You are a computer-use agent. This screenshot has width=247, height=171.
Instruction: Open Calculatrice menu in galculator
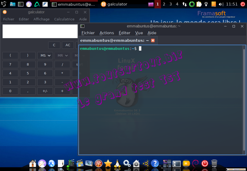coord(64,19)
